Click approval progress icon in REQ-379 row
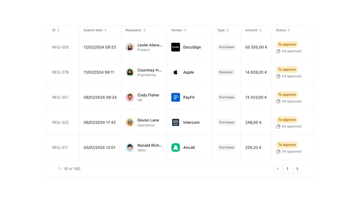The width and height of the screenshot is (360, 203). (x=278, y=76)
